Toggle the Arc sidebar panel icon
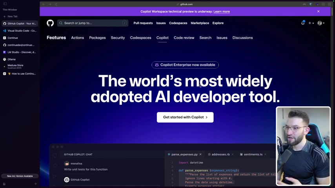The height and width of the screenshot is (188, 335). point(5,4)
